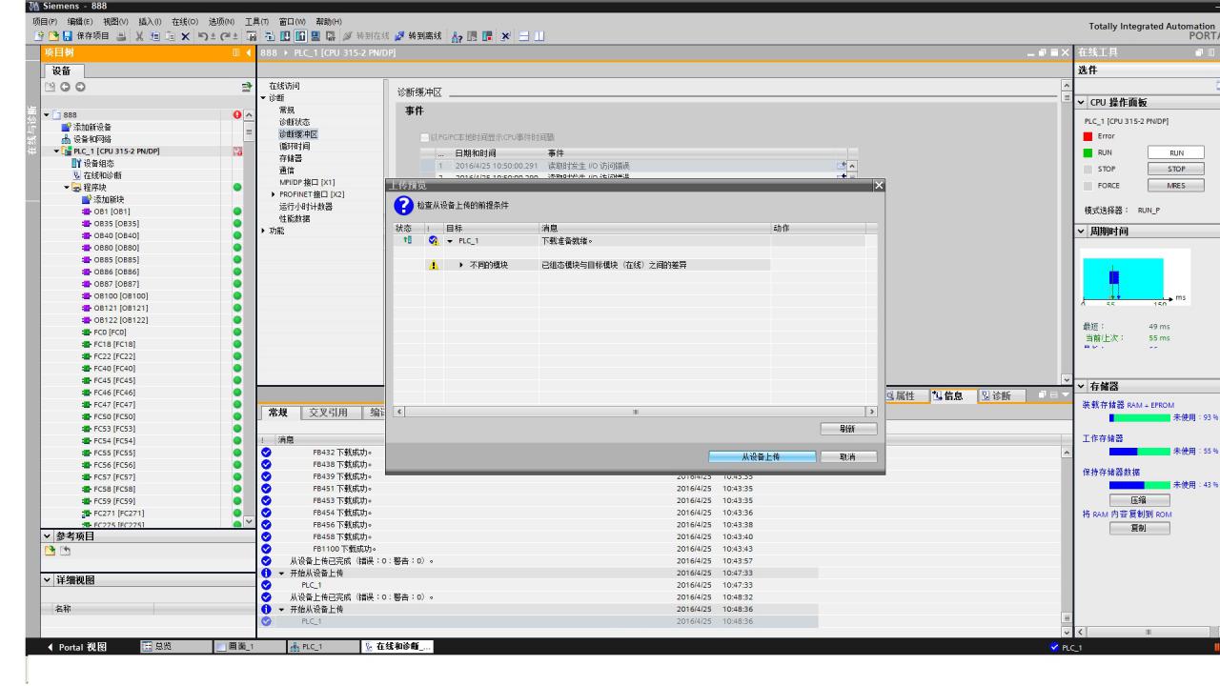Click the 保持存储器数据 usage bar
The height and width of the screenshot is (686, 1220).
pyautogui.click(x=1139, y=484)
